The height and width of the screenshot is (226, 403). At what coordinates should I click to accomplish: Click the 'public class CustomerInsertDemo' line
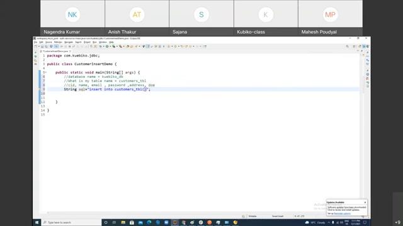[82, 64]
